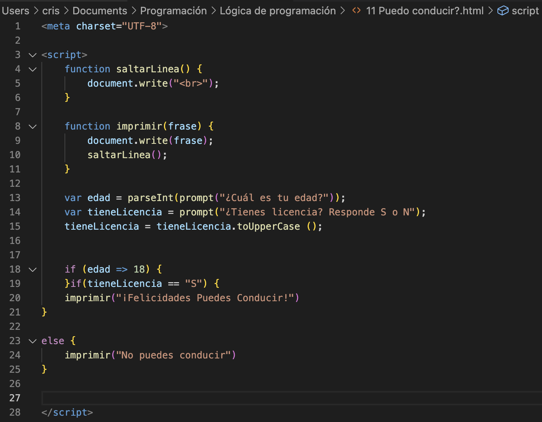Open the Programación breadcrumb folder
542x422 pixels.
174,11
